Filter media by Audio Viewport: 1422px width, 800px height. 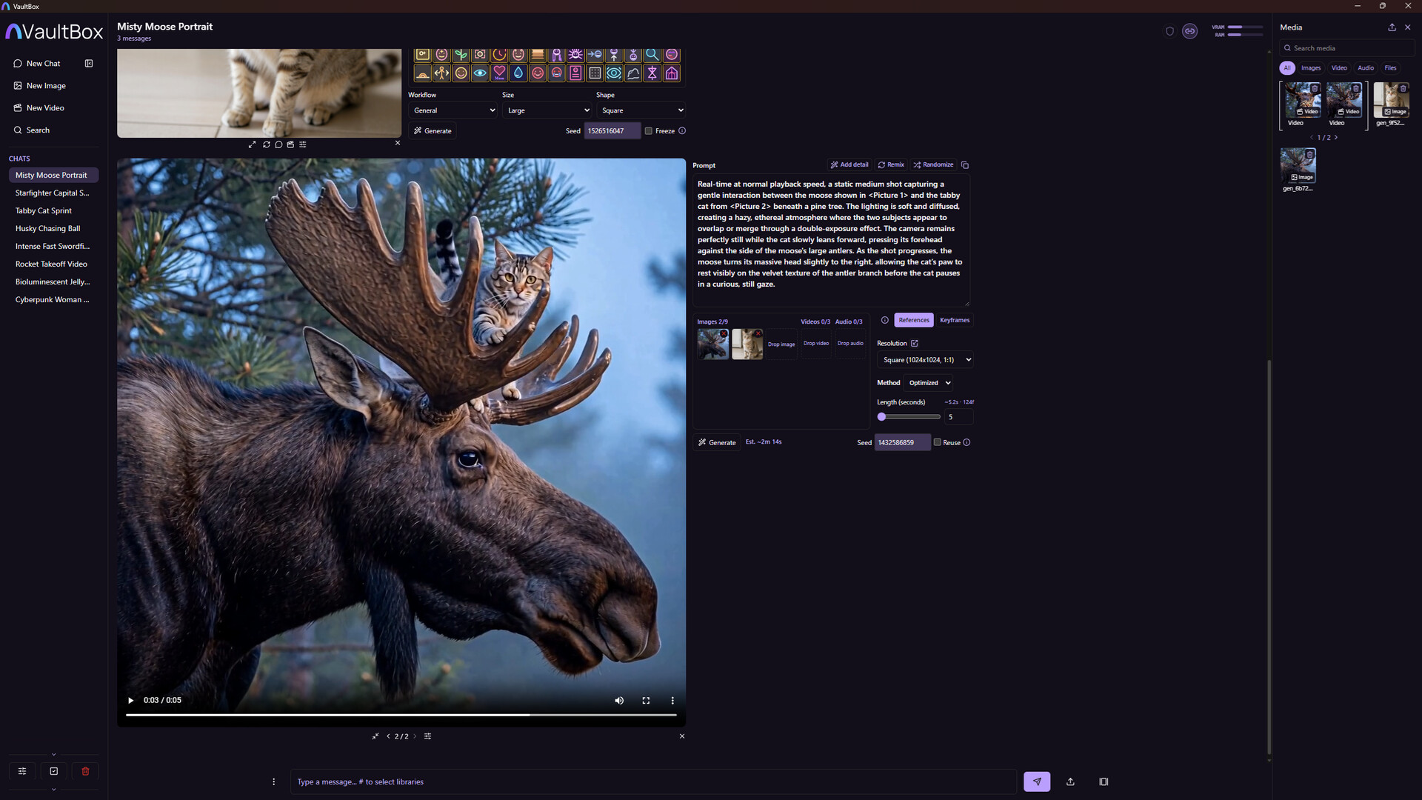click(x=1366, y=68)
